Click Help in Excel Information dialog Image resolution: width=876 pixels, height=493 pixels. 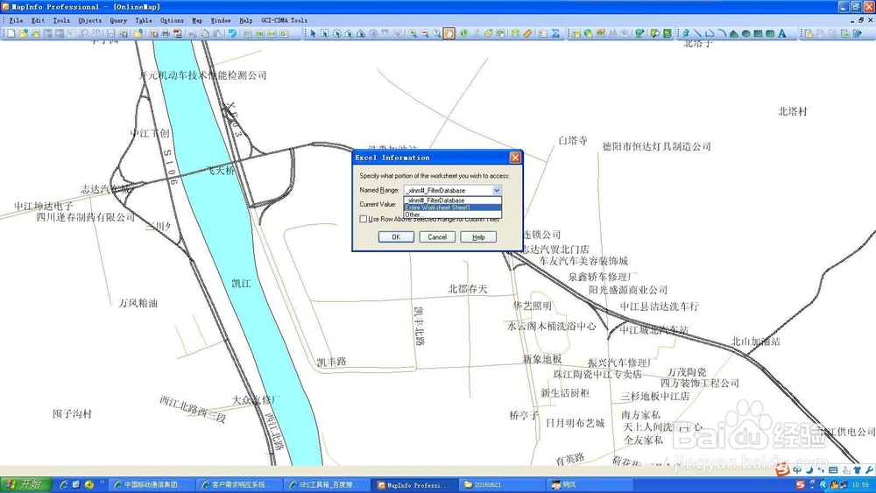(x=478, y=236)
